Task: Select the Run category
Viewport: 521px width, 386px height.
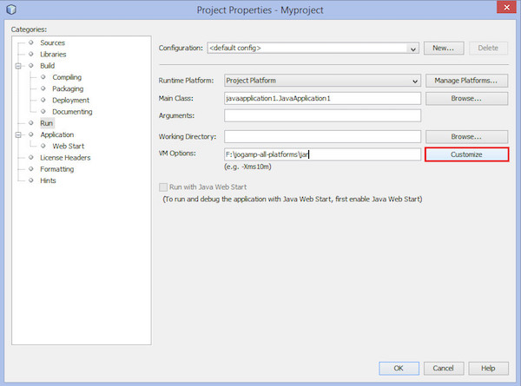Action: click(47, 123)
